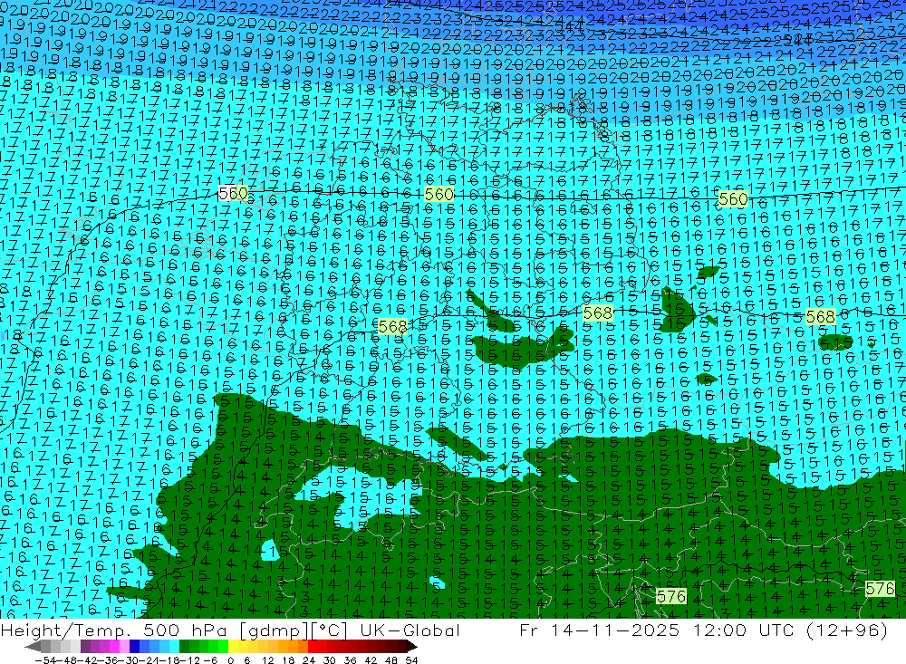The height and width of the screenshot is (664, 906).
Task: Click the darkest green legend swatch
Action: point(184,647)
